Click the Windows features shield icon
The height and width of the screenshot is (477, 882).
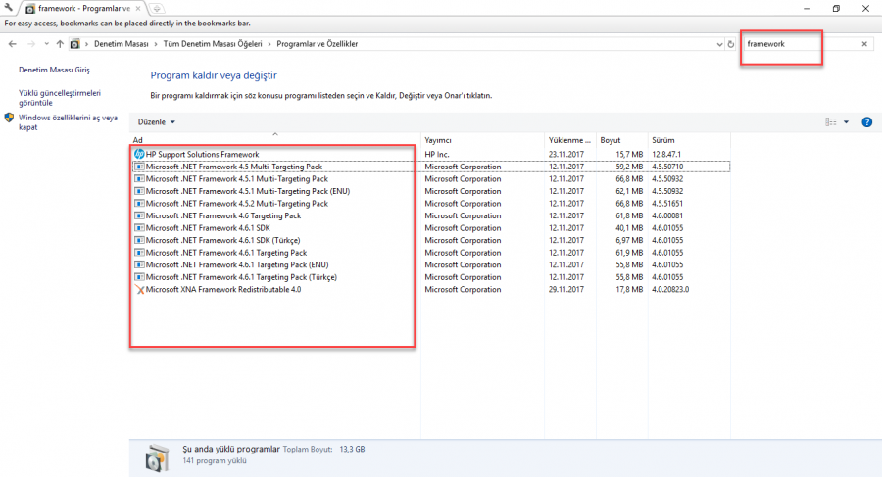(x=9, y=118)
